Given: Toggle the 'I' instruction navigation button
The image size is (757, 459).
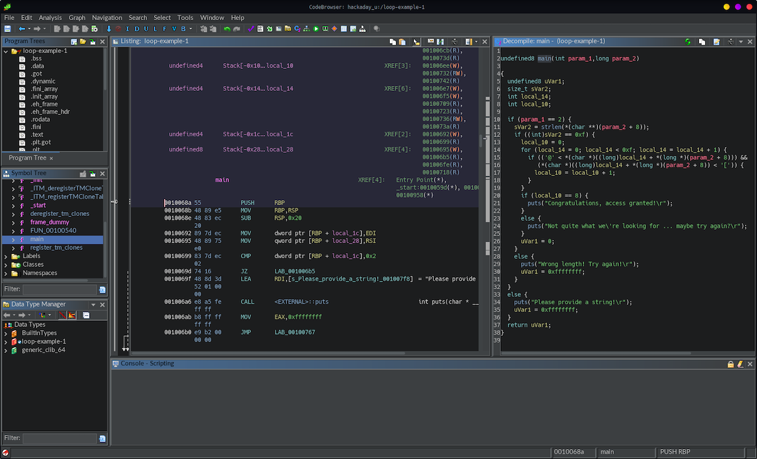Looking at the screenshot, I should click(127, 29).
